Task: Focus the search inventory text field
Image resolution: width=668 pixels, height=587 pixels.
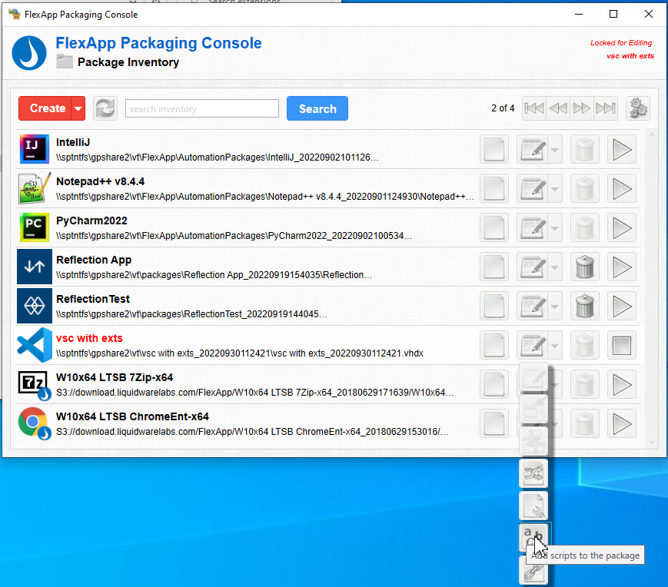Action: 202,108
